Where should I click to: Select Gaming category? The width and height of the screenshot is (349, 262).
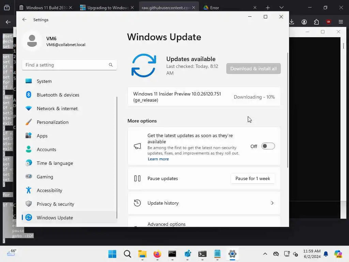[x=70, y=177]
